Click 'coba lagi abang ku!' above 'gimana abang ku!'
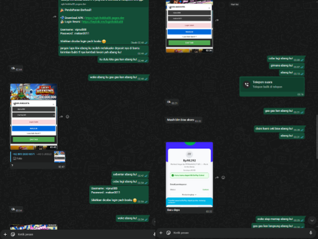The width and height of the screenshot is (318, 239). [x=286, y=58]
